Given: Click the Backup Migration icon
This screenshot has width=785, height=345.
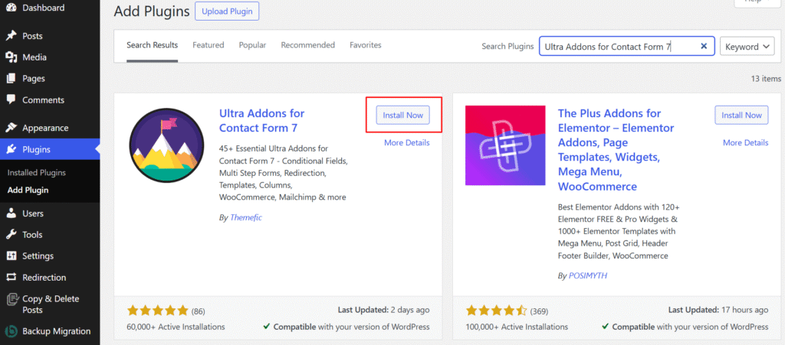Looking at the screenshot, I should point(11,331).
